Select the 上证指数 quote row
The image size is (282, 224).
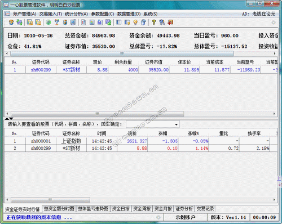click(x=141, y=141)
